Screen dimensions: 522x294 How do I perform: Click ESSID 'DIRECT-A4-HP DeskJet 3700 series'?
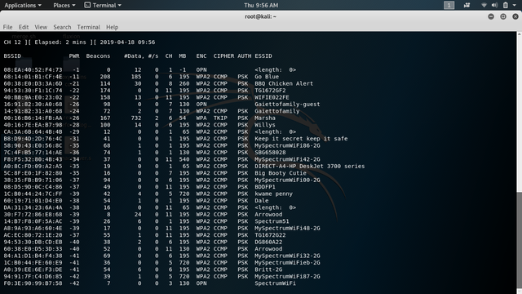coord(310,167)
